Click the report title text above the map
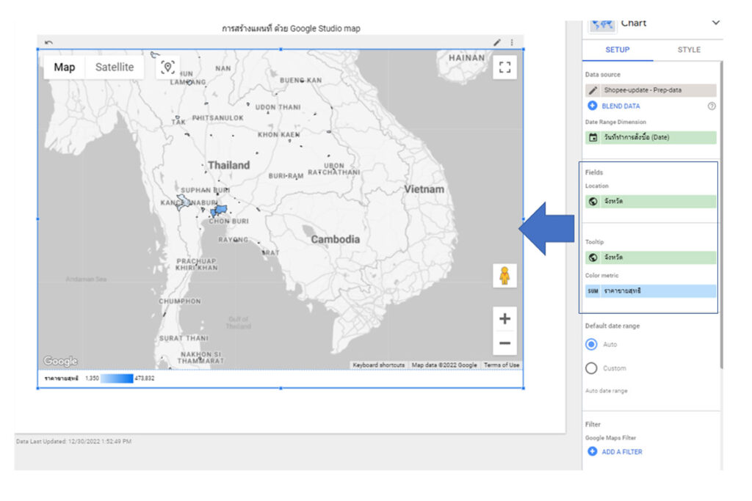Image resolution: width=752 pixels, height=501 pixels. coord(291,29)
